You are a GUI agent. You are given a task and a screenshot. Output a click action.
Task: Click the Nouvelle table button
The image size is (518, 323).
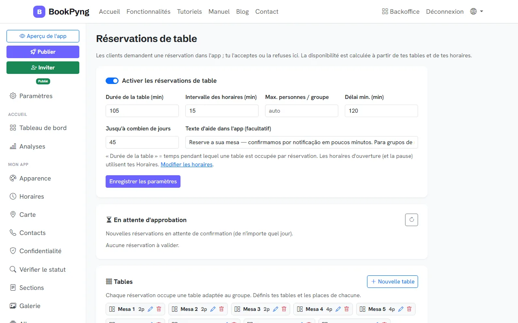393,281
